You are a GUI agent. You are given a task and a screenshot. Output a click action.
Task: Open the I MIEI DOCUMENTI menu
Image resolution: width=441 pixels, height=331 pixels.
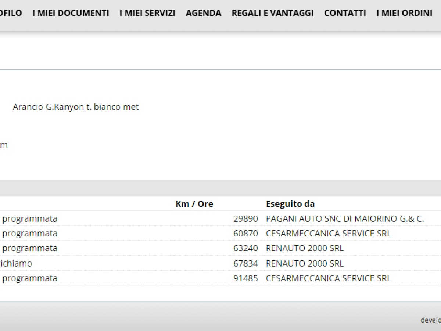pos(71,13)
